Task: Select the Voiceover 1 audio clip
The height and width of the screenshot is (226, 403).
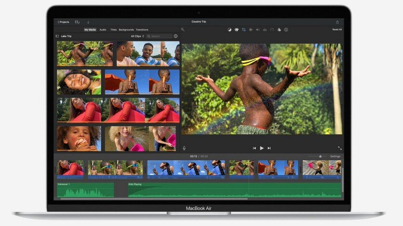Action: [x=85, y=190]
